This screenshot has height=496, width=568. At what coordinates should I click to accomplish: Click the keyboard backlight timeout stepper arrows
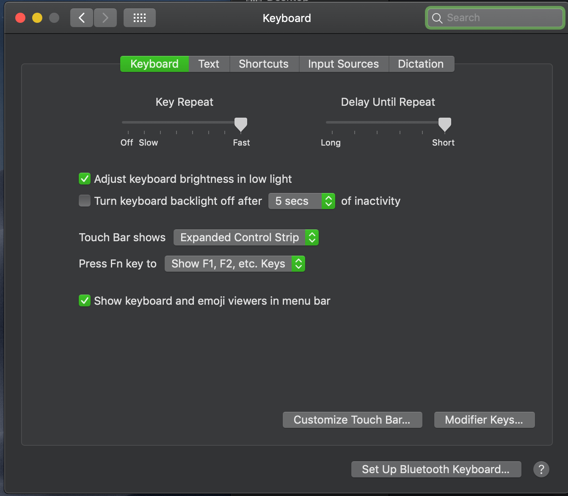(x=328, y=201)
